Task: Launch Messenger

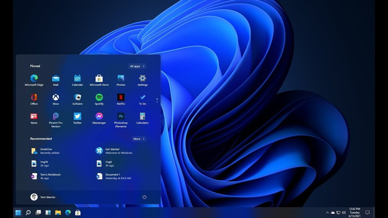Action: pos(99,119)
